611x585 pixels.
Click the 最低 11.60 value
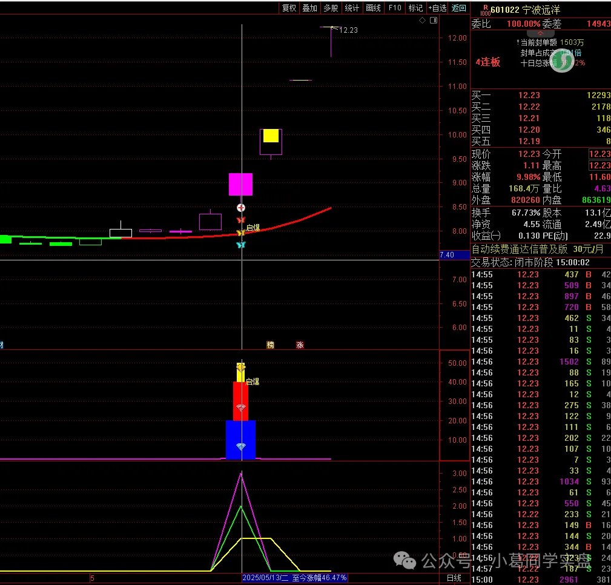point(599,177)
